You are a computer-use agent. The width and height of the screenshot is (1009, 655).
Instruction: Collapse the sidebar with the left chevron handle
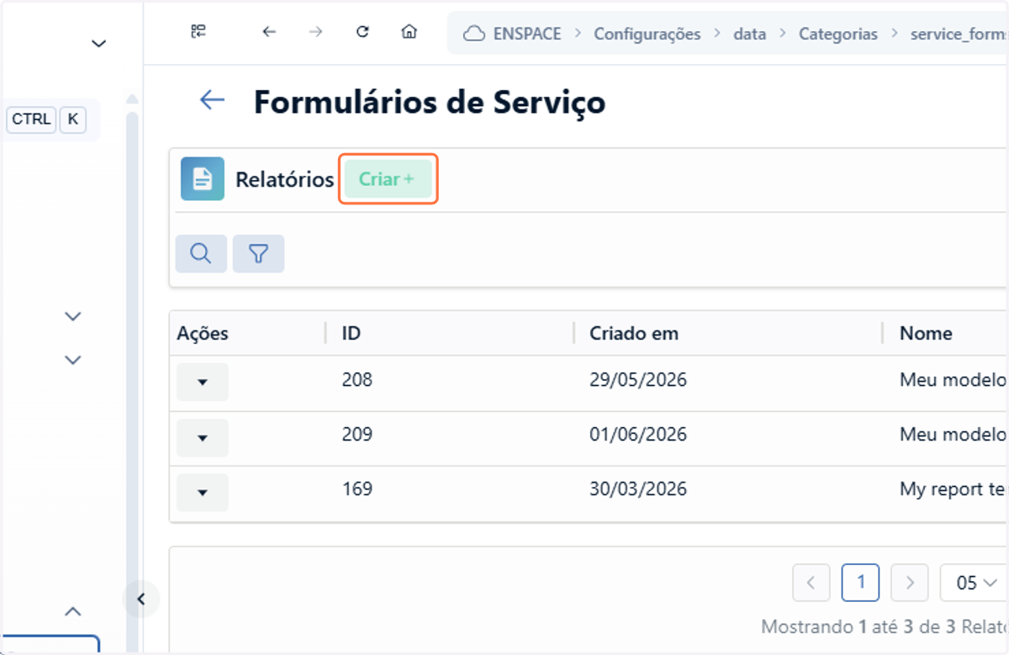coord(140,600)
